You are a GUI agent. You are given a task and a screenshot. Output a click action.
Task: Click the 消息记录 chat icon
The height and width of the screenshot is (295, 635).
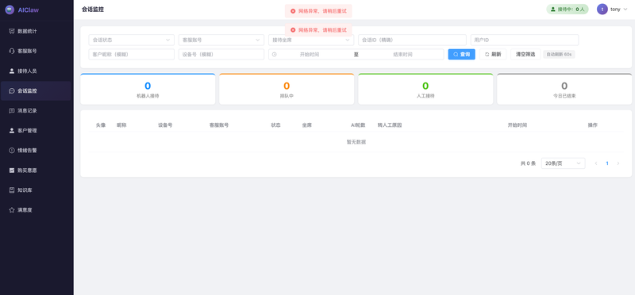coord(12,110)
